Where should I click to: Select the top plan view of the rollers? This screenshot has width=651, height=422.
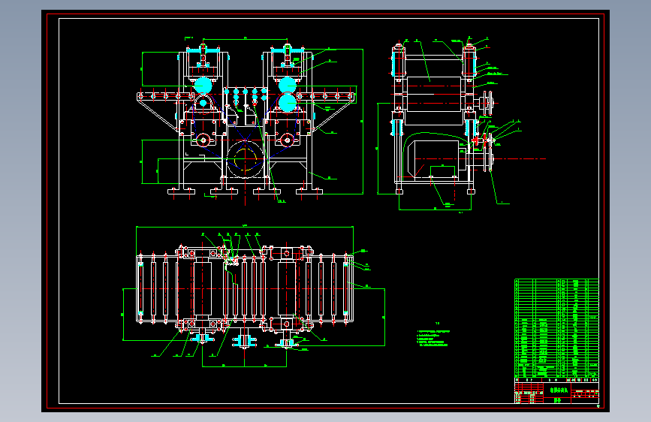(x=254, y=296)
